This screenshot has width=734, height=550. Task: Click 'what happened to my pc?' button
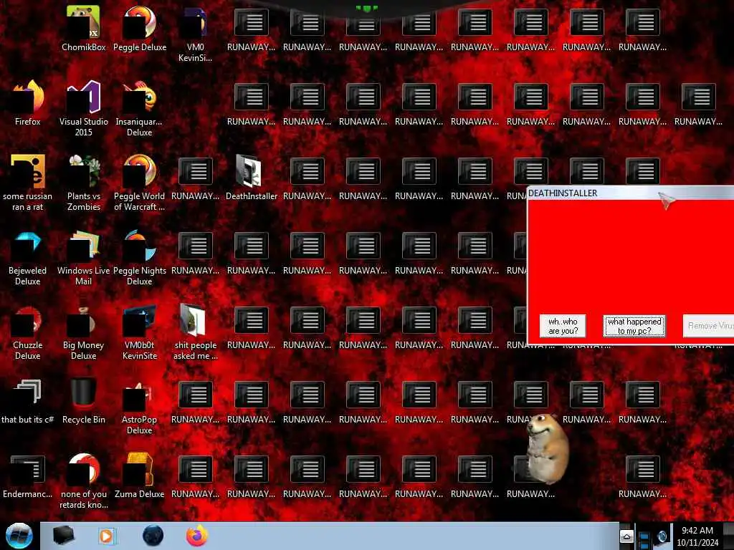(634, 326)
